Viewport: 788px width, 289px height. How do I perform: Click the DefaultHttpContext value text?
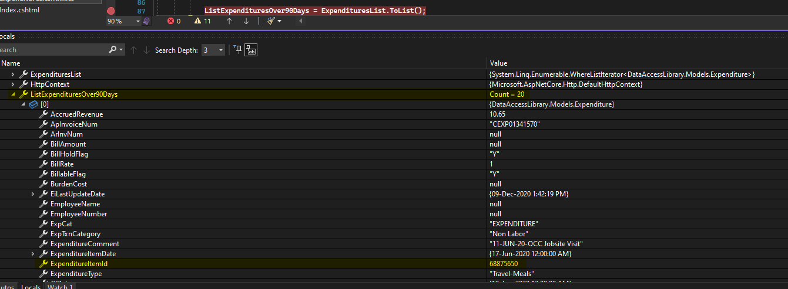click(565, 84)
